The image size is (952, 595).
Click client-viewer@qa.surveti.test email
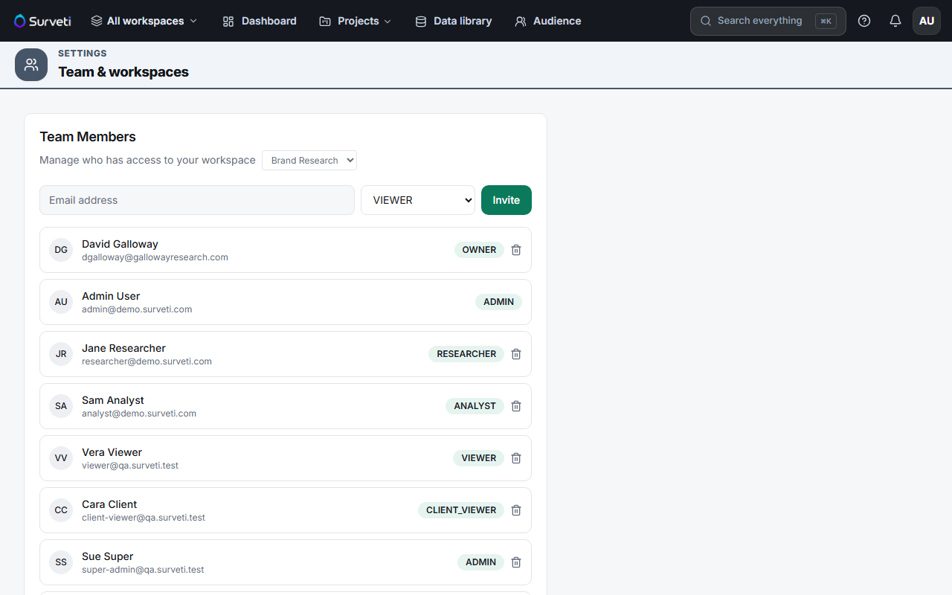click(144, 518)
